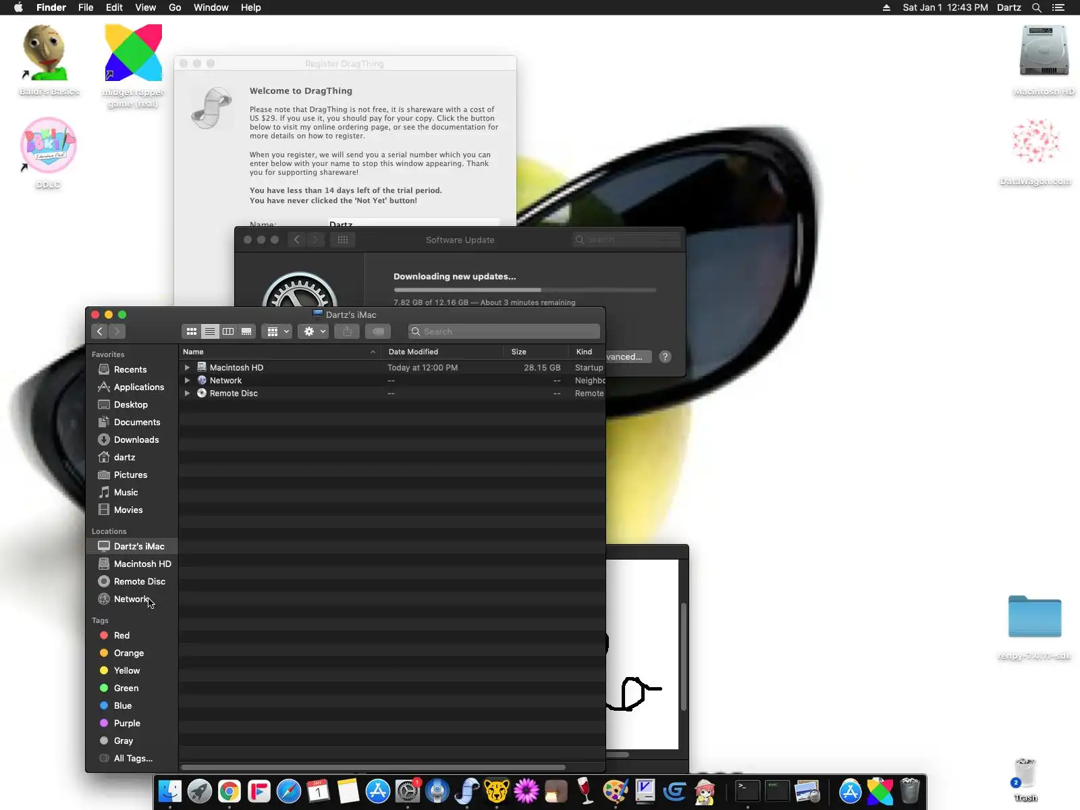Open the Help menu
The image size is (1080, 810).
250,7
